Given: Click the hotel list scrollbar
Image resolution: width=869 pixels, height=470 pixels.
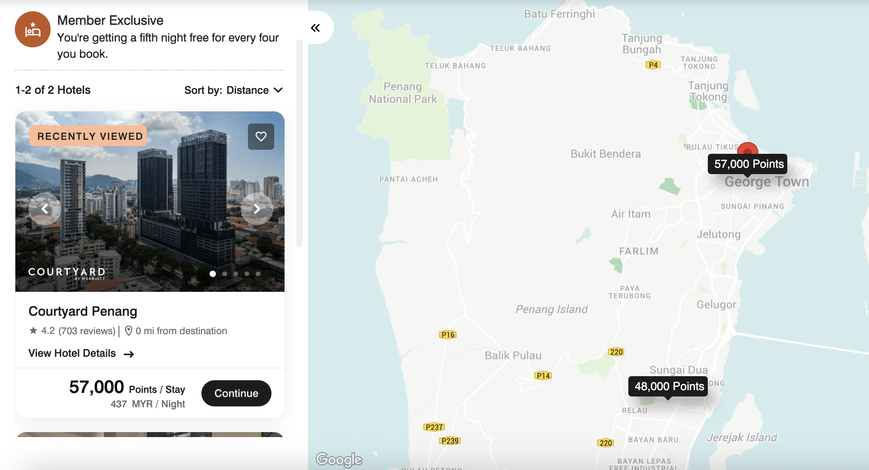Looking at the screenshot, I should tap(299, 143).
